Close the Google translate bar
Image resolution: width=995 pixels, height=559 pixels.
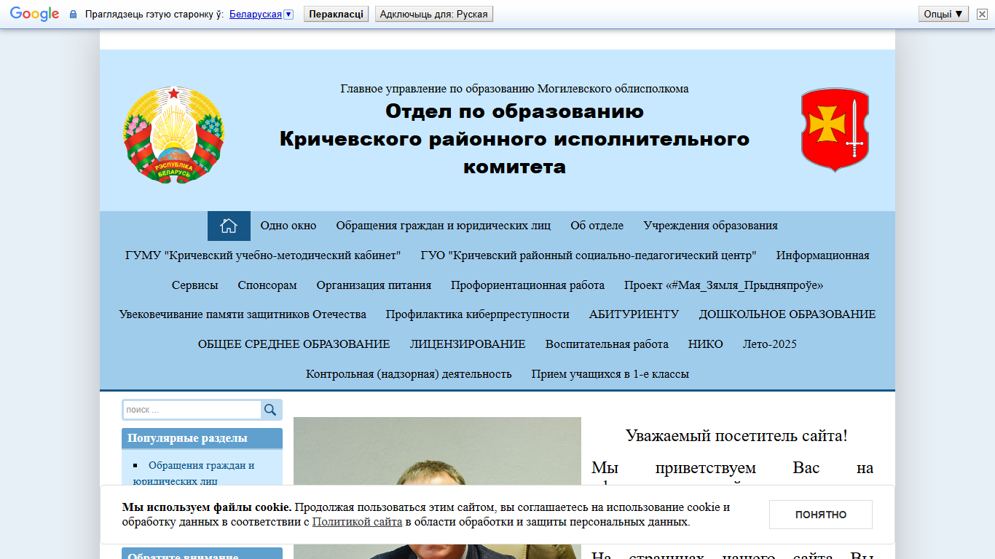coord(982,14)
